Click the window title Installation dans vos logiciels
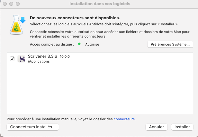 click(100, 4)
